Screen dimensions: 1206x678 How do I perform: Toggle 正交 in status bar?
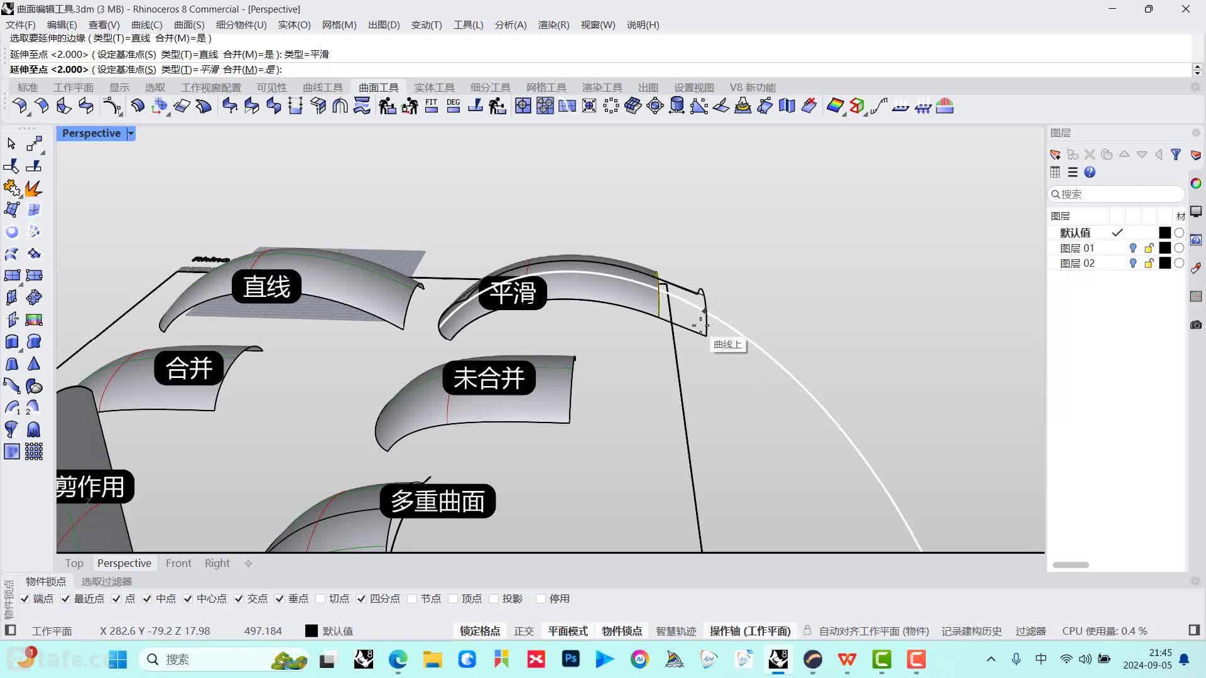coord(524,631)
